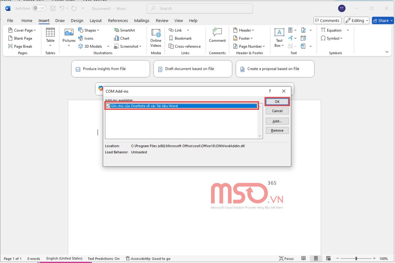Expand the Shapes gallery dropdown

click(98, 30)
